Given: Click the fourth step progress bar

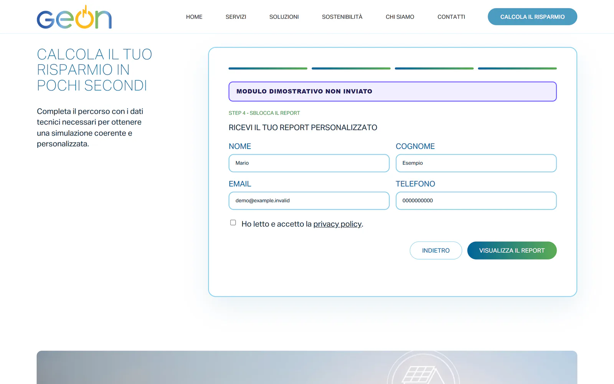Looking at the screenshot, I should point(517,68).
